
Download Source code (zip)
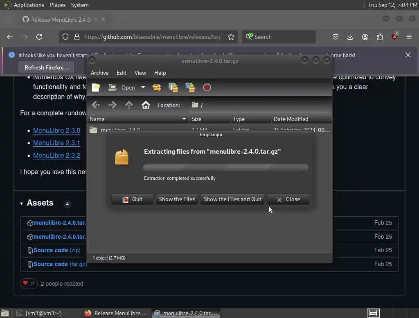(x=56, y=250)
